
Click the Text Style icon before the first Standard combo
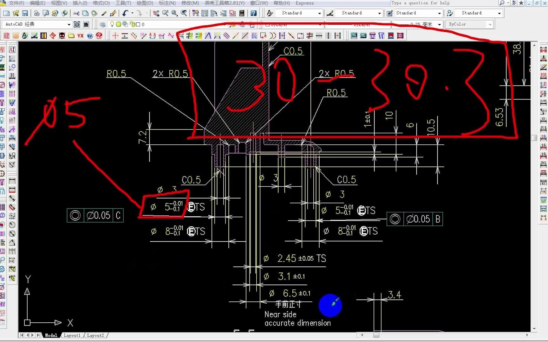coord(270,13)
